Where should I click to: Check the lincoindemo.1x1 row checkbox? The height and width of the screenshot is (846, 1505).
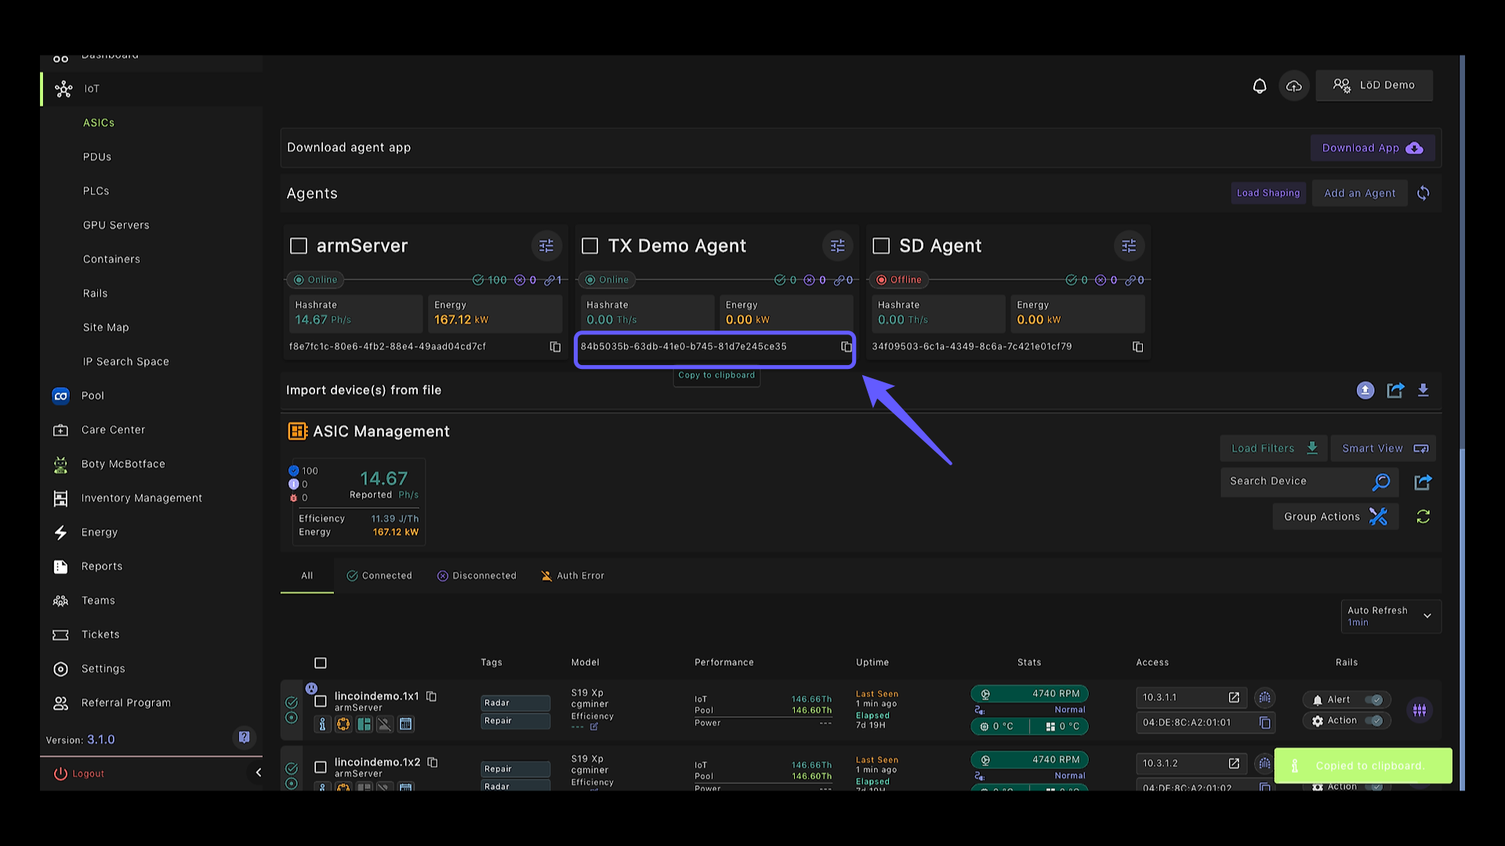pyautogui.click(x=321, y=701)
